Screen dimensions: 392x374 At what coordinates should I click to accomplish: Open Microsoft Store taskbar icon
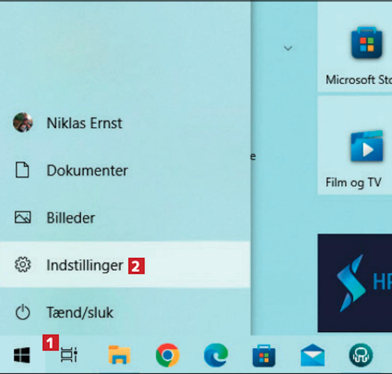point(264,355)
